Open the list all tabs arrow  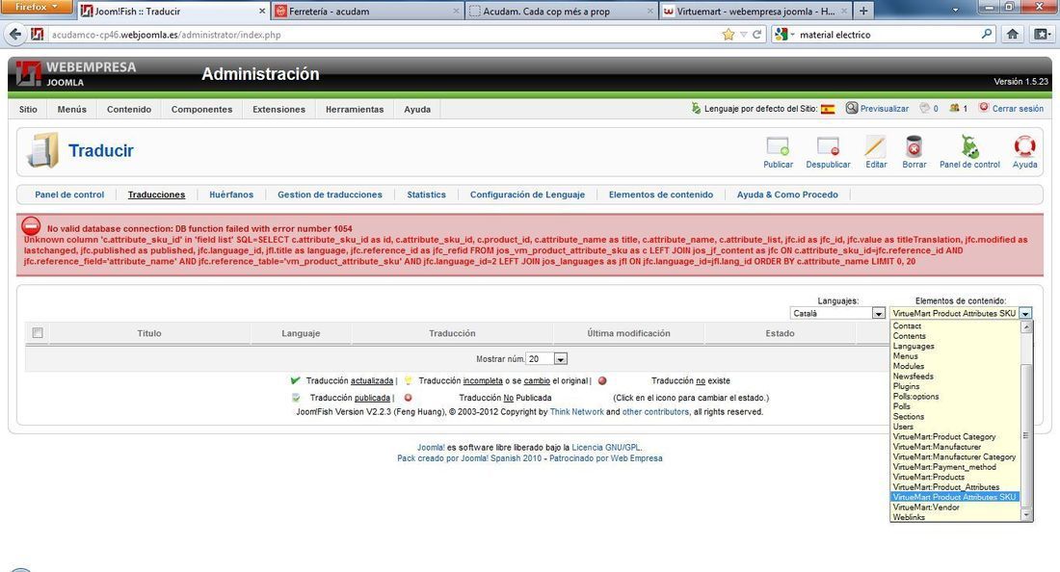tap(955, 11)
